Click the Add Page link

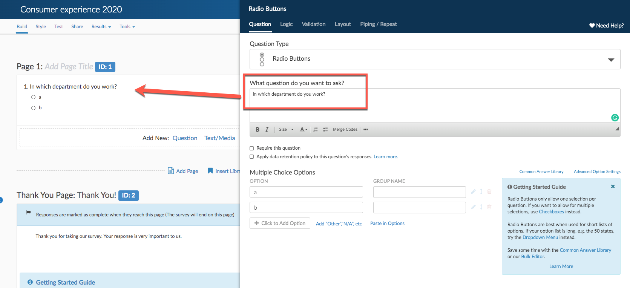[x=187, y=171]
